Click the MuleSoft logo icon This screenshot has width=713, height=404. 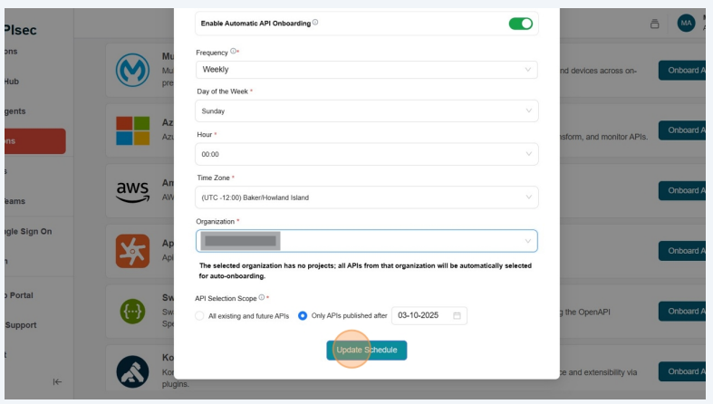pos(133,70)
